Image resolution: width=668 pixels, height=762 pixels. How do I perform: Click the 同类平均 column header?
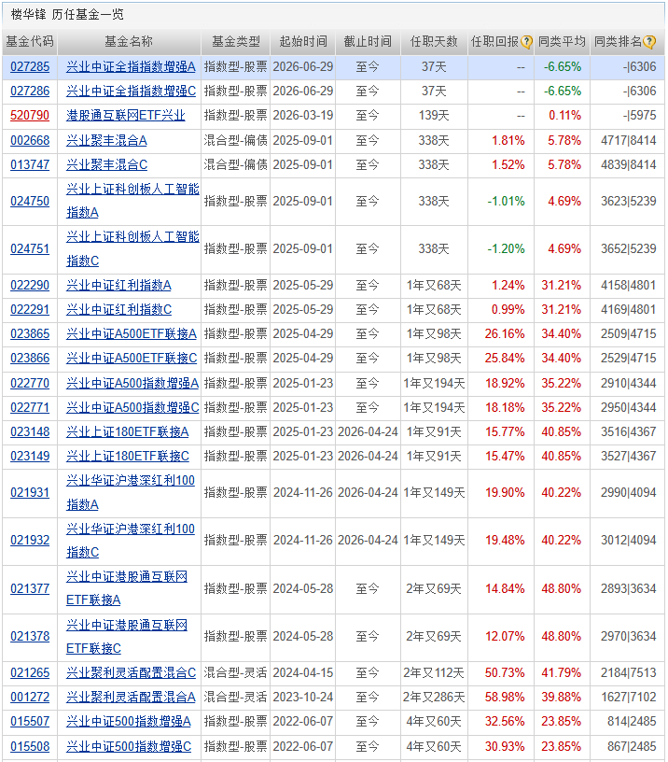[562, 42]
